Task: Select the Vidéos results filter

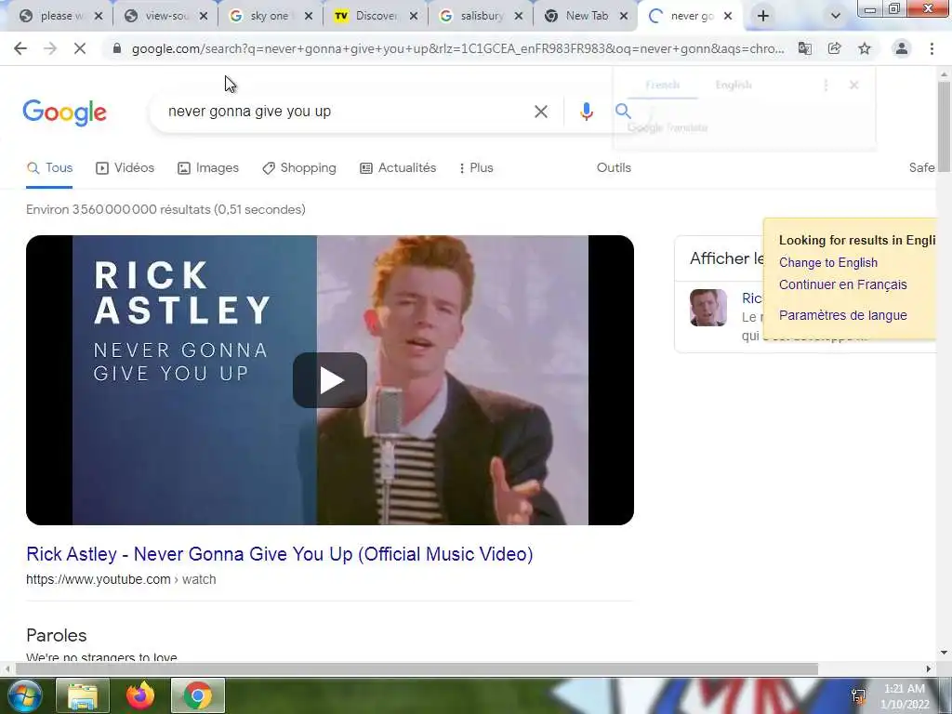Action: click(126, 168)
